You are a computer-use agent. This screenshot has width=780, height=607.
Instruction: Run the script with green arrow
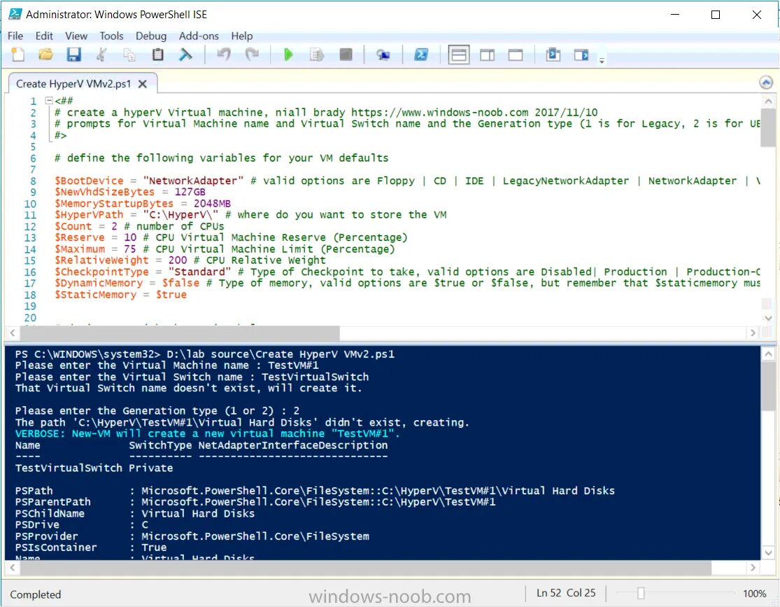point(288,55)
